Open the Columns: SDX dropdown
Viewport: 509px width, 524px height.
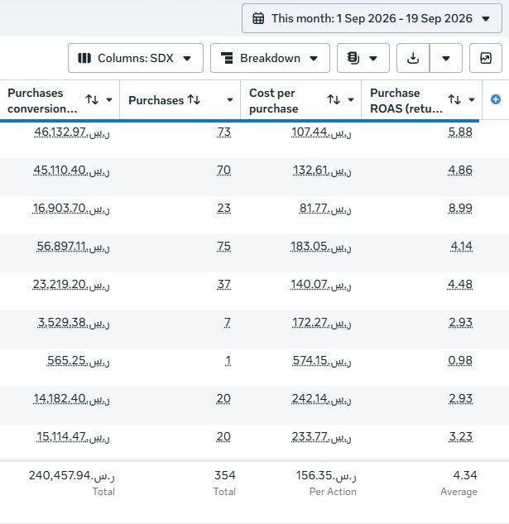[x=136, y=58]
